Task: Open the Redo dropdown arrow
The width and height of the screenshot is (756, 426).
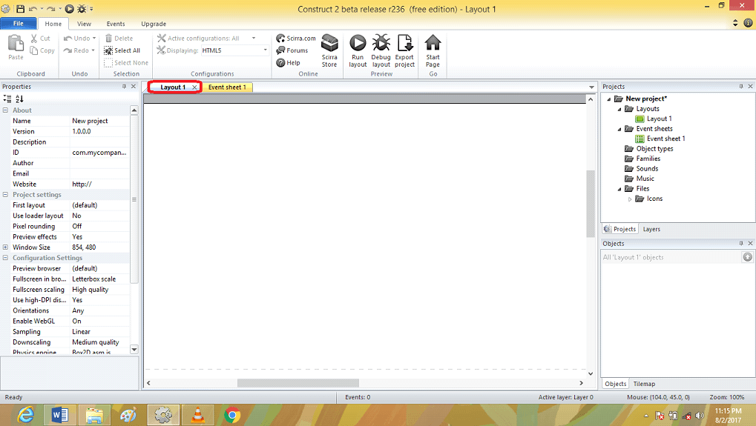Action: pyautogui.click(x=93, y=50)
